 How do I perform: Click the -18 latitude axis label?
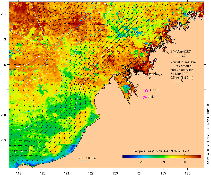click(3, 115)
